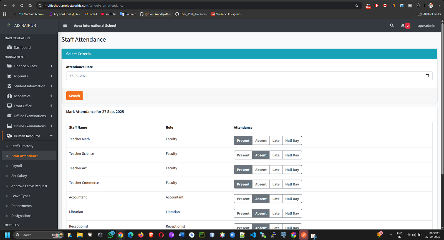444x240 pixels.
Task: Click the orange Search button
Action: (x=74, y=96)
